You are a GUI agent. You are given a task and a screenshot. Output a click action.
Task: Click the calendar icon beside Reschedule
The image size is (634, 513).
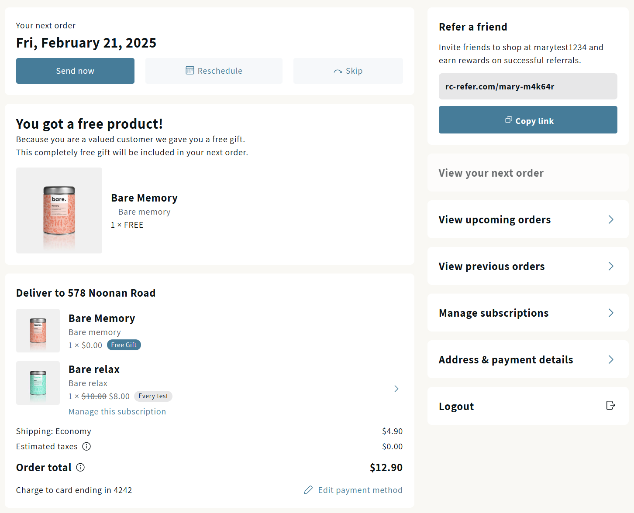[x=190, y=70]
